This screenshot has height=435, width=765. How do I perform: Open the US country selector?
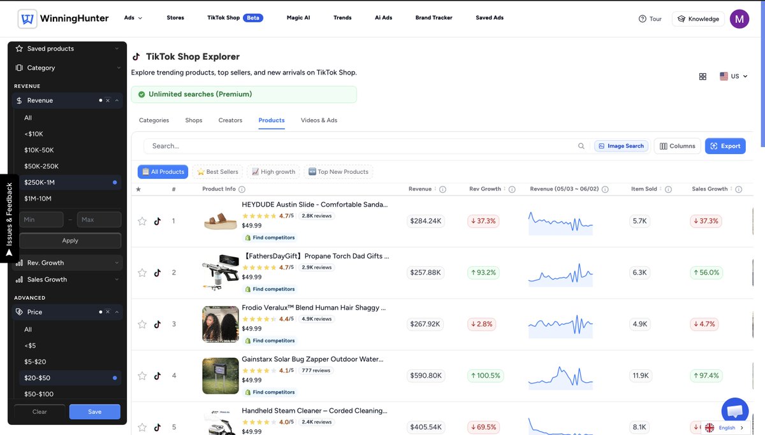click(x=733, y=76)
